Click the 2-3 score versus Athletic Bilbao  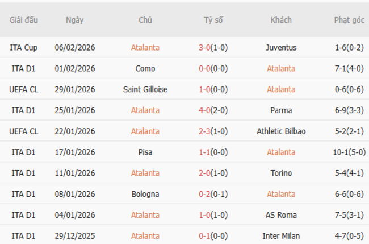(x=204, y=131)
